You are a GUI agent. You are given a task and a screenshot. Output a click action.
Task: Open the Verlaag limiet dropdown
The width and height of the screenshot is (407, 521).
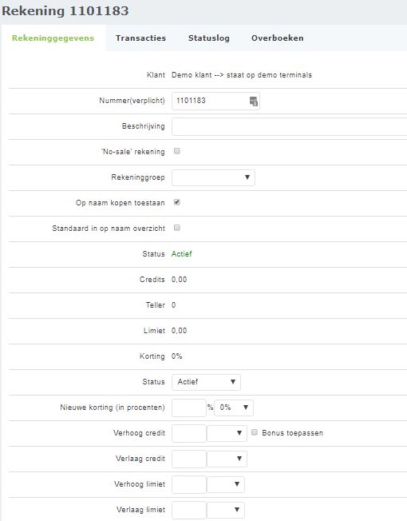pos(226,510)
